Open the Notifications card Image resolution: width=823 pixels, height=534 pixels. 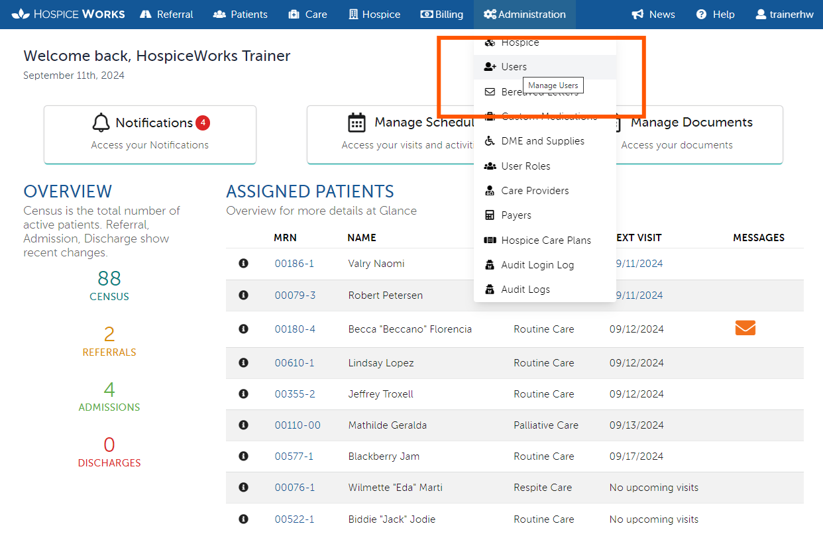click(150, 134)
